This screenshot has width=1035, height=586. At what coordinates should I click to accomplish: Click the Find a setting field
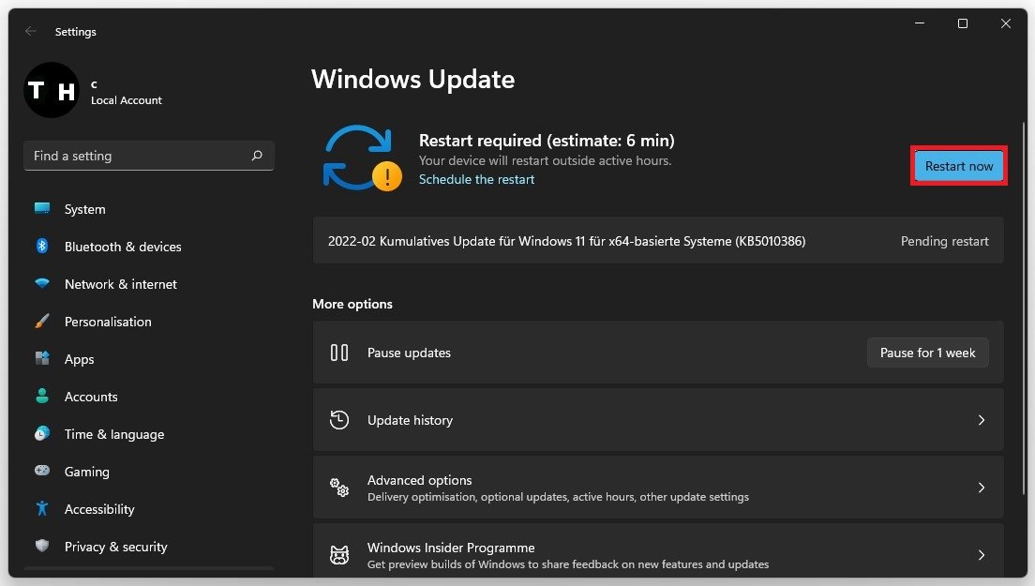136,156
